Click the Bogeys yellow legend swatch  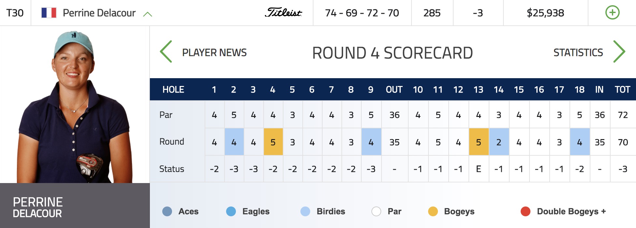point(433,211)
